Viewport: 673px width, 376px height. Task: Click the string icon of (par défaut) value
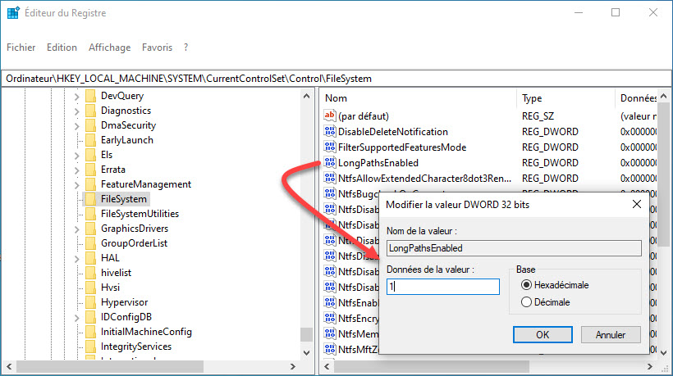[x=330, y=116]
